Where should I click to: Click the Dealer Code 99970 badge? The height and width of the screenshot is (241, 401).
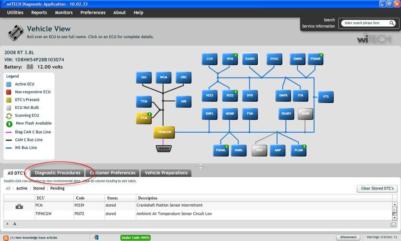point(135,238)
